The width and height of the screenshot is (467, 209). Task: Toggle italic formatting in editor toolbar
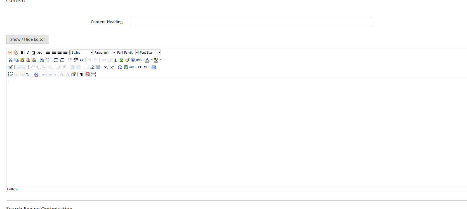[x=28, y=53]
